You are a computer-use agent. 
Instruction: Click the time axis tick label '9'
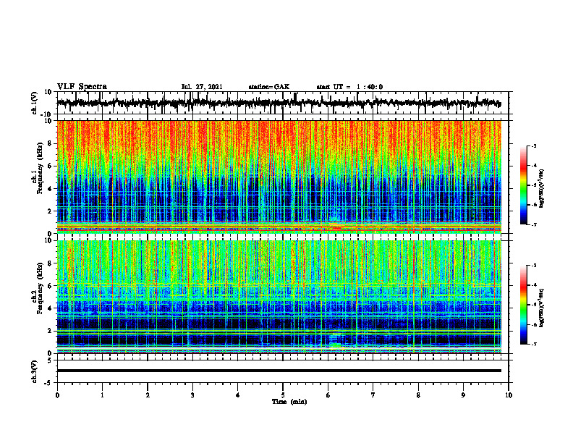click(x=463, y=395)
